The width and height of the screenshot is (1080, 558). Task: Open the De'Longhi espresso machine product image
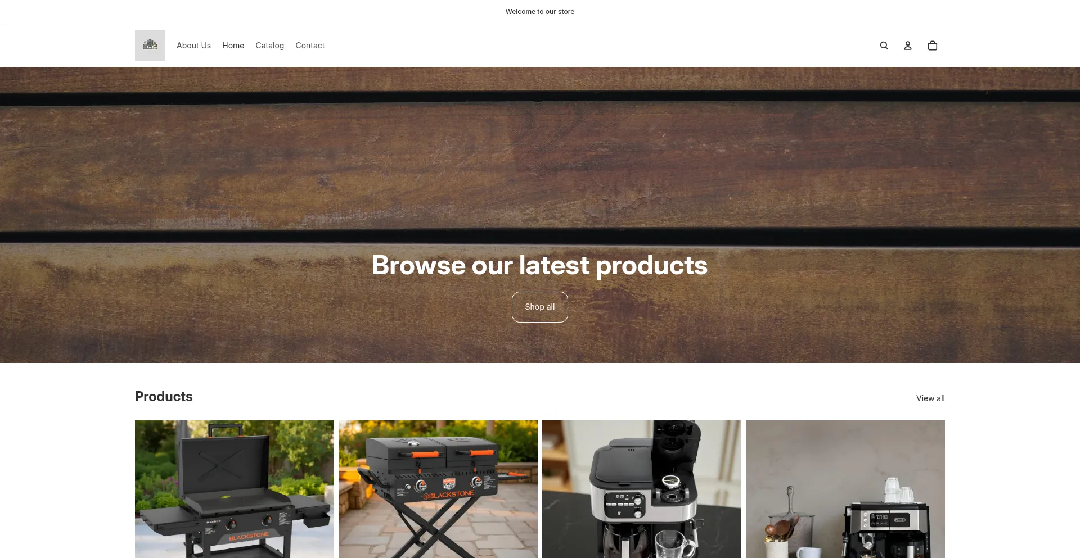click(845, 489)
